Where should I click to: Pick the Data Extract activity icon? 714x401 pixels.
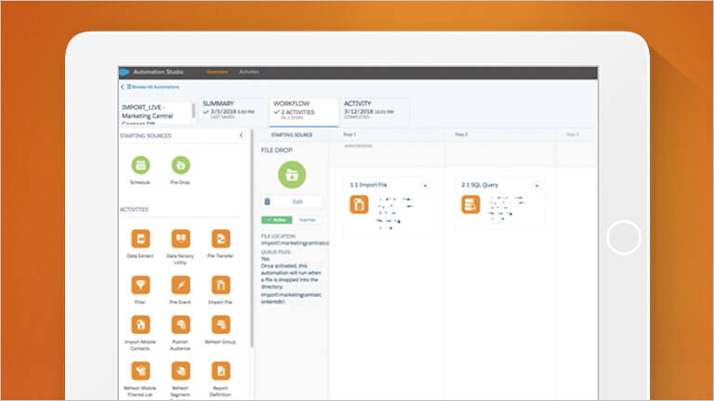click(140, 239)
